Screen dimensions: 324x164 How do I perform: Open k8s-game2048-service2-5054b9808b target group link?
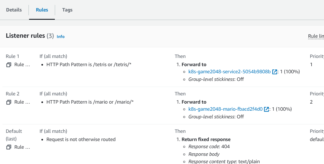[x=229, y=72]
